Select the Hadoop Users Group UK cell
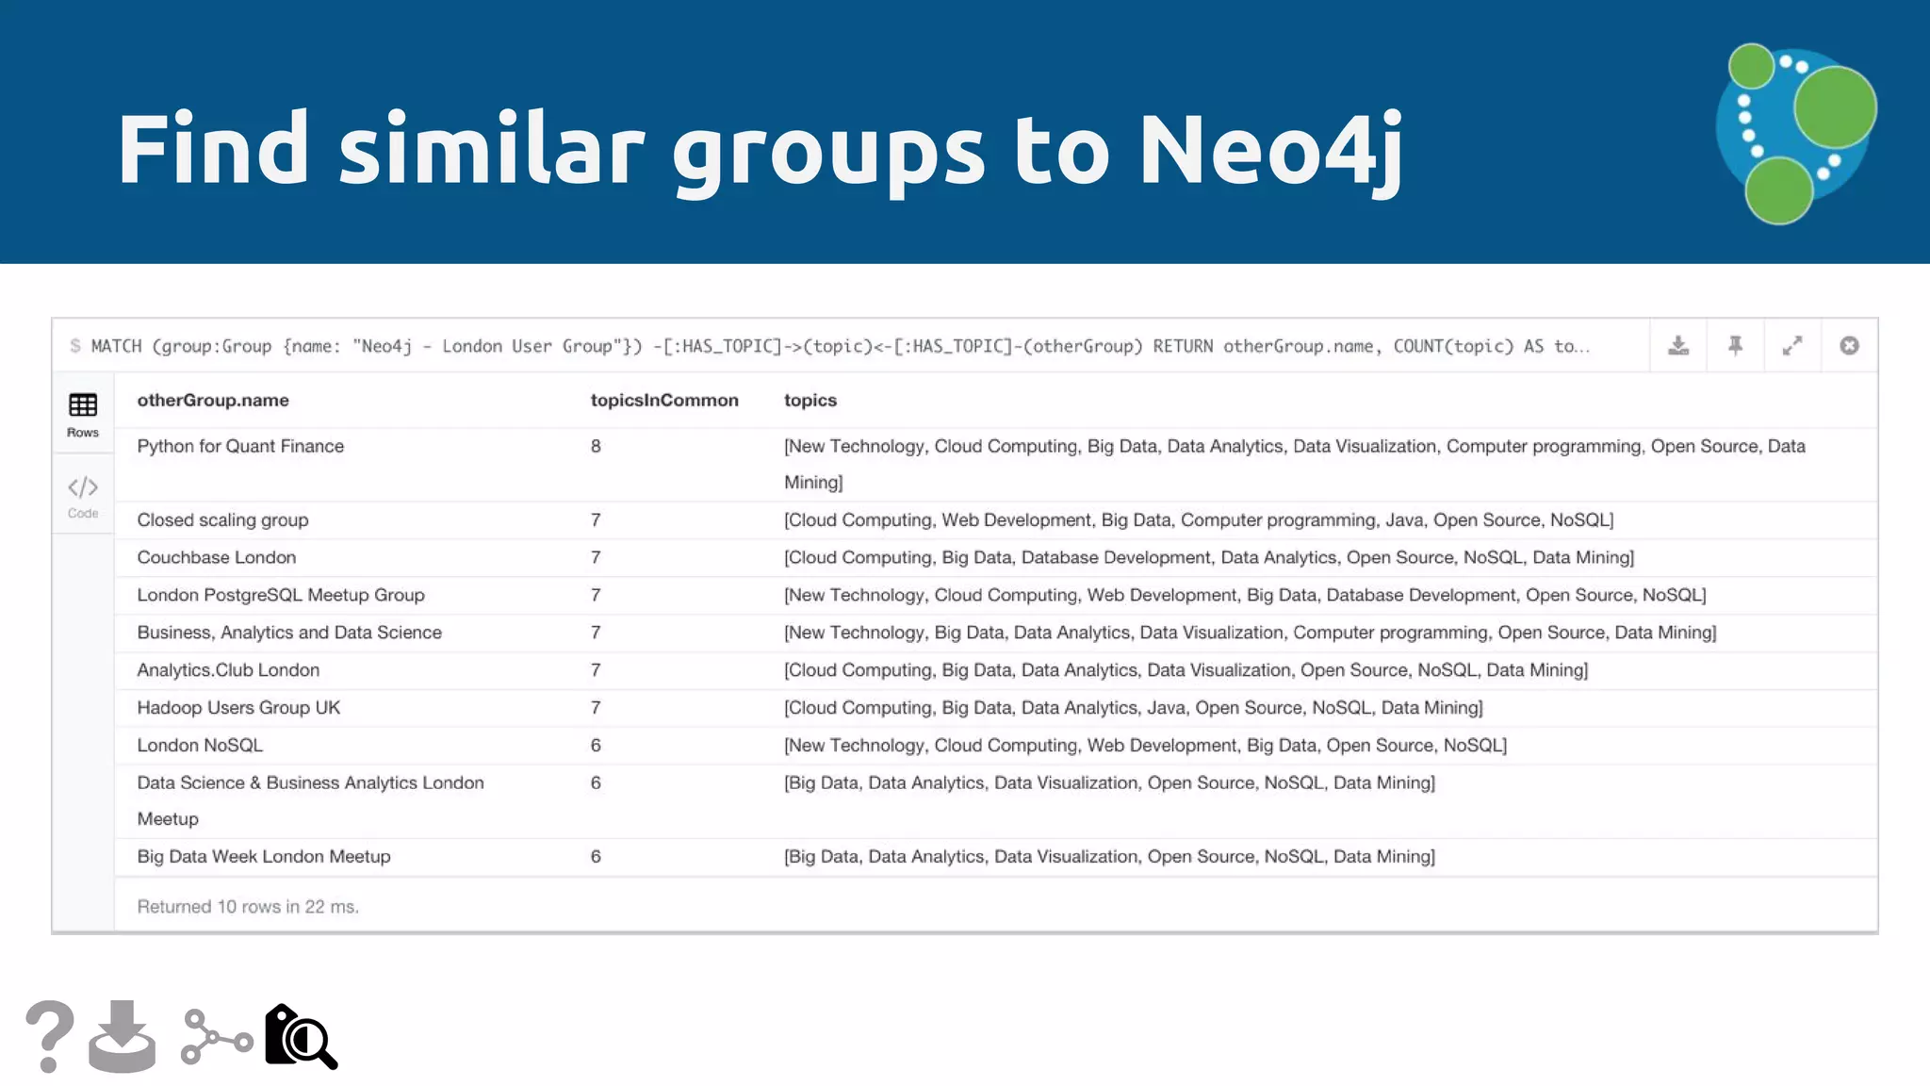The image size is (1930, 1086). (x=238, y=708)
